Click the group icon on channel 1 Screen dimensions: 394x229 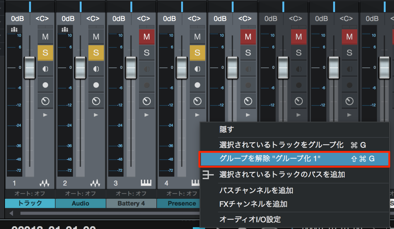coord(14,30)
